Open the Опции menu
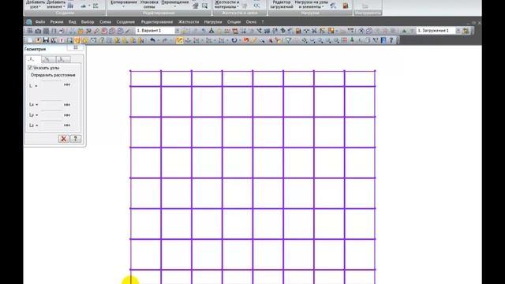The height and width of the screenshot is (284, 505). [x=234, y=22]
